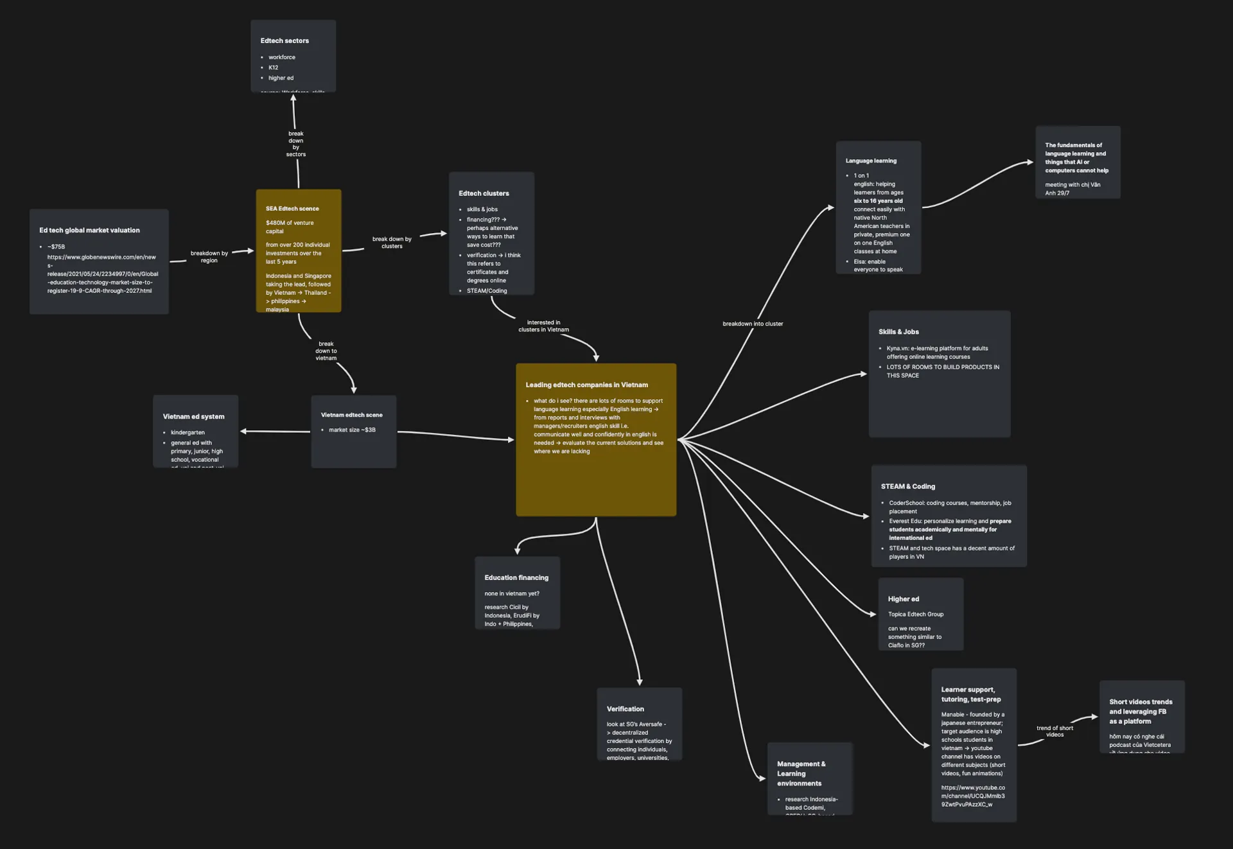The image size is (1233, 849).
Task: Click the 'break down by sectors' edge label
Action: click(x=295, y=144)
